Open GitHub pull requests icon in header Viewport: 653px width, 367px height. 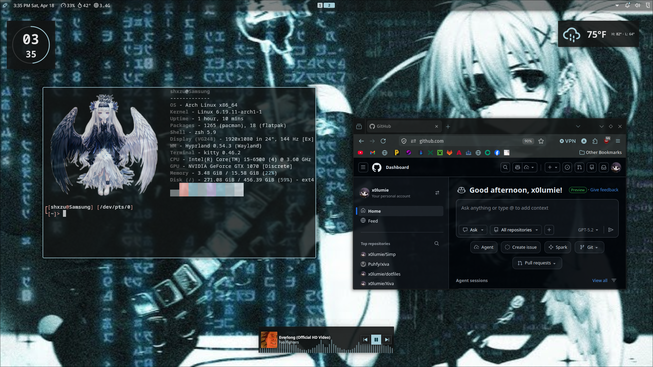[579, 167]
